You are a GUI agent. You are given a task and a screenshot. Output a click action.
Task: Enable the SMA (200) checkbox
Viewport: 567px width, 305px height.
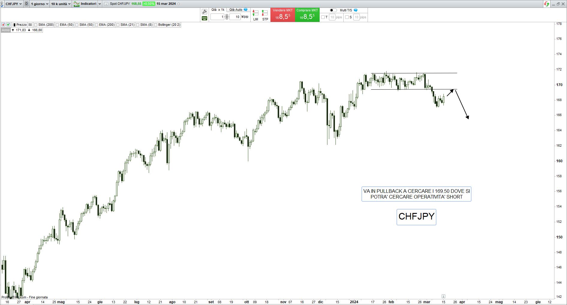tap(36, 25)
